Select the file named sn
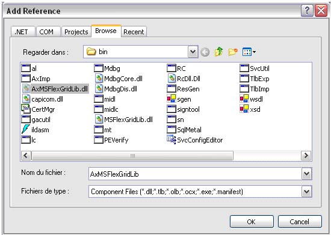Image resolution: width=331 pixels, height=235 pixels. 175,120
